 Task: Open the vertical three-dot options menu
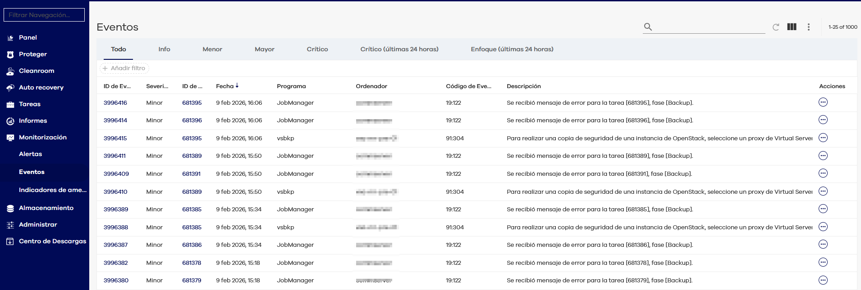point(809,27)
